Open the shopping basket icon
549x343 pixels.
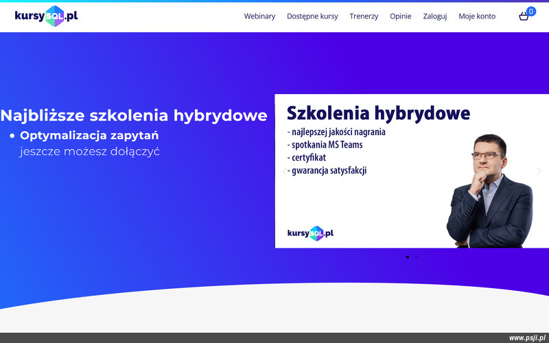click(x=524, y=16)
